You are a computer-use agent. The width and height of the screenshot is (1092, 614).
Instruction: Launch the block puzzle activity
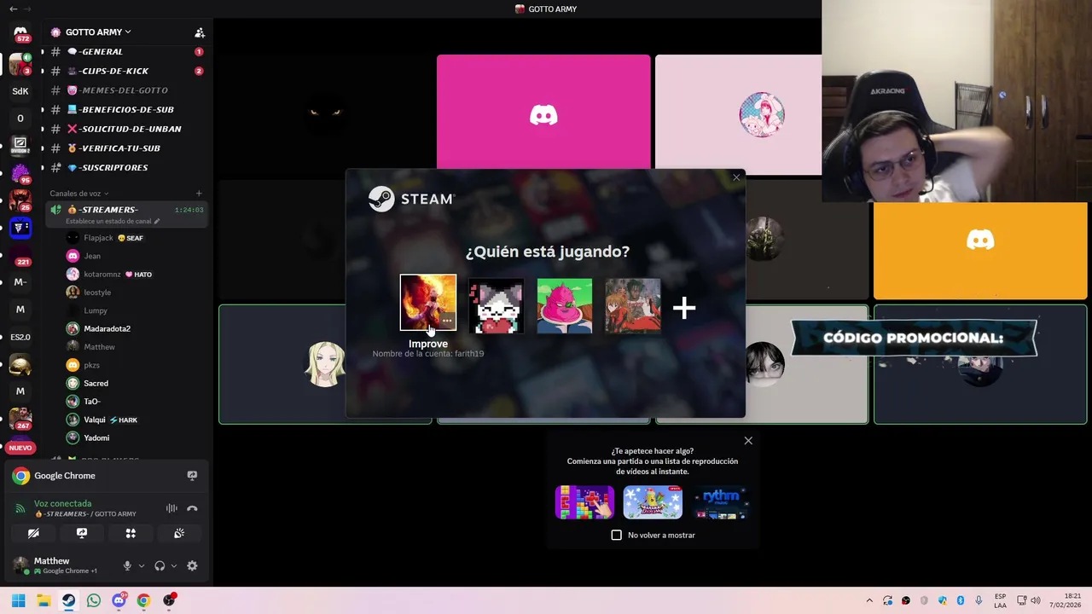pyautogui.click(x=584, y=502)
